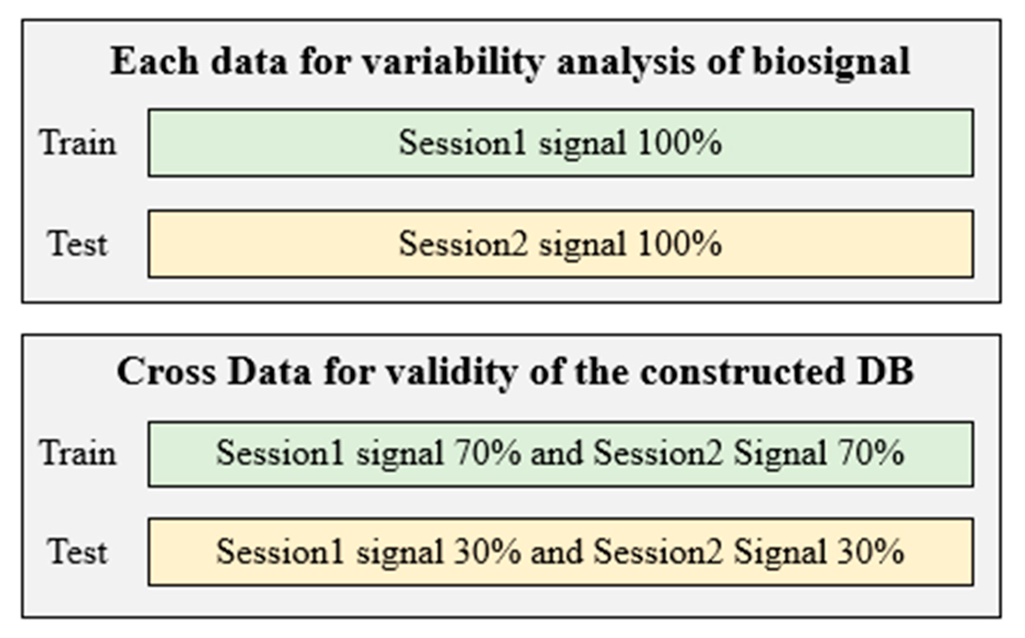Click the Train label in Cross Data panel
Image resolution: width=1025 pixels, height=638 pixels.
tap(78, 453)
